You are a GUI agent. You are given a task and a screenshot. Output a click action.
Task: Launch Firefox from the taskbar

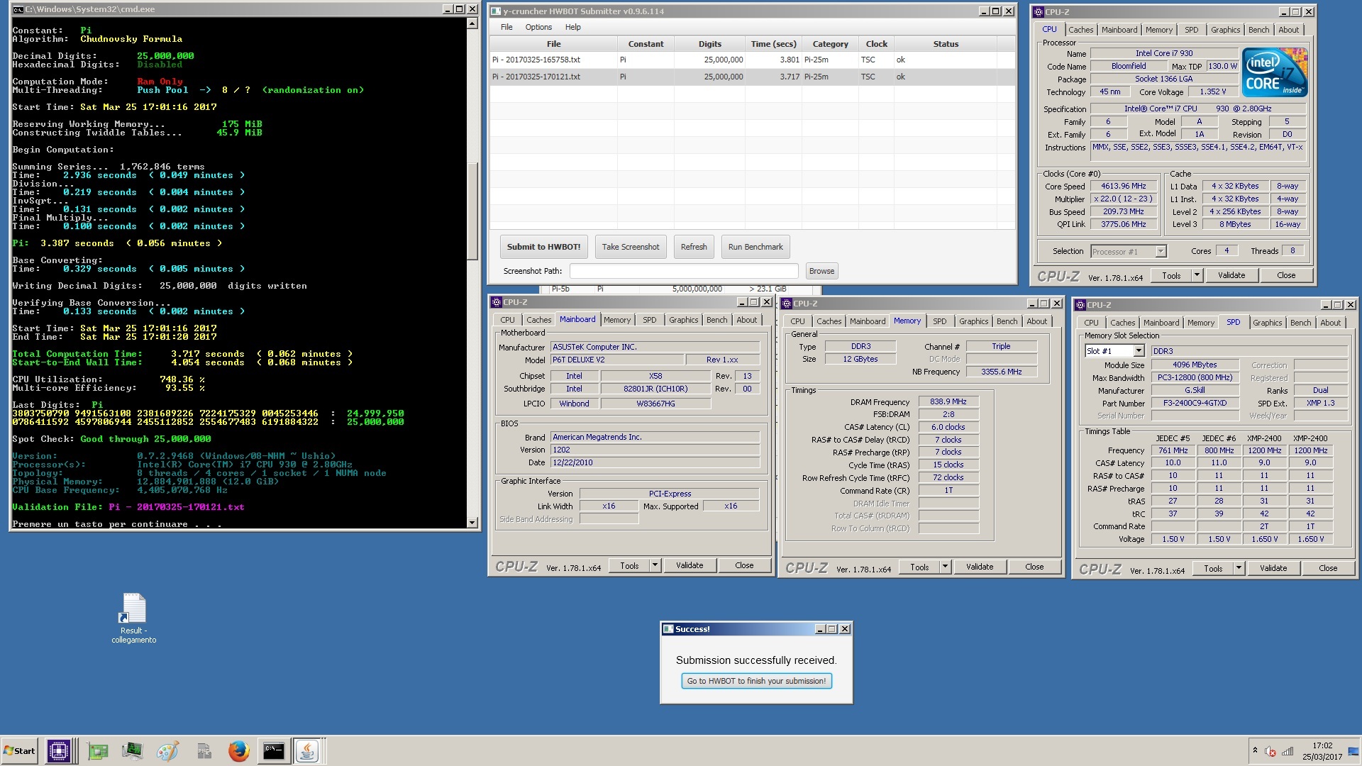[x=238, y=751]
